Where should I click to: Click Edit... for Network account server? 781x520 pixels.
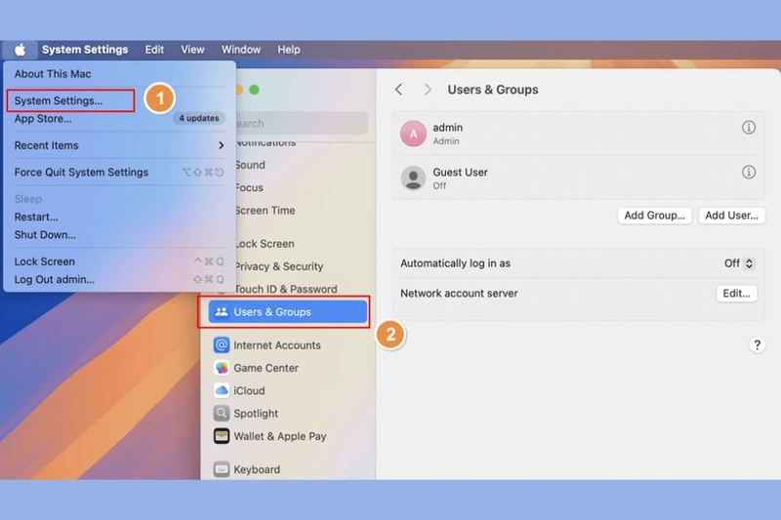point(736,293)
